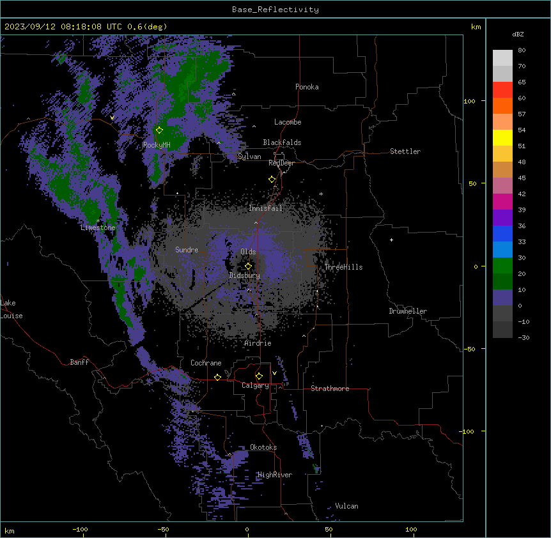This screenshot has width=551, height=538.
Task: Click the ThreeHills label
Action: coord(343,267)
